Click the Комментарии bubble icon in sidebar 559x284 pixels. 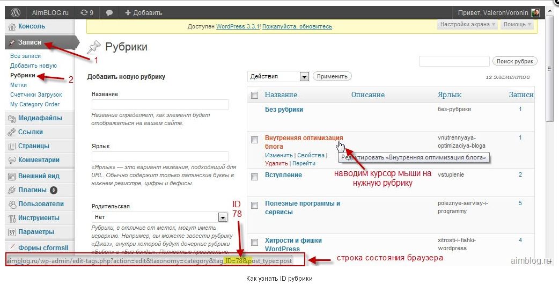12,160
